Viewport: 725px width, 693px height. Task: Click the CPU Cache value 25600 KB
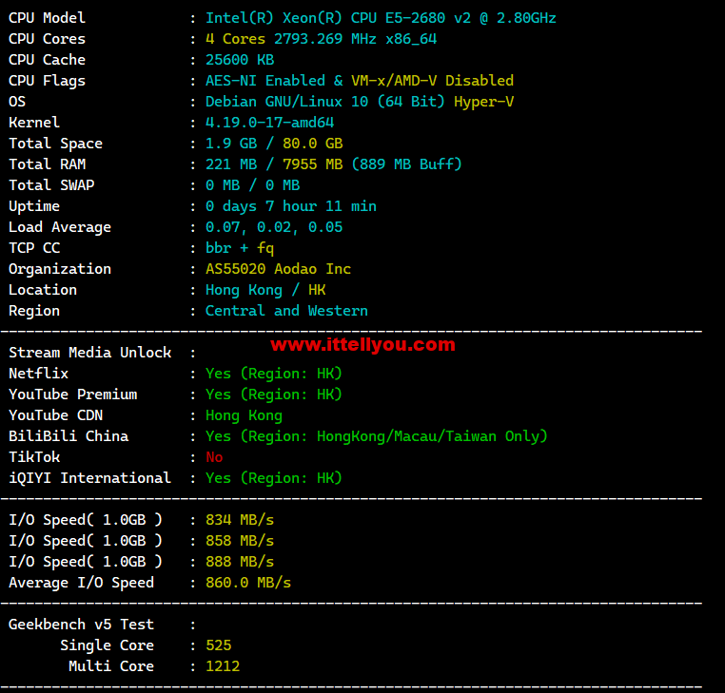(240, 60)
